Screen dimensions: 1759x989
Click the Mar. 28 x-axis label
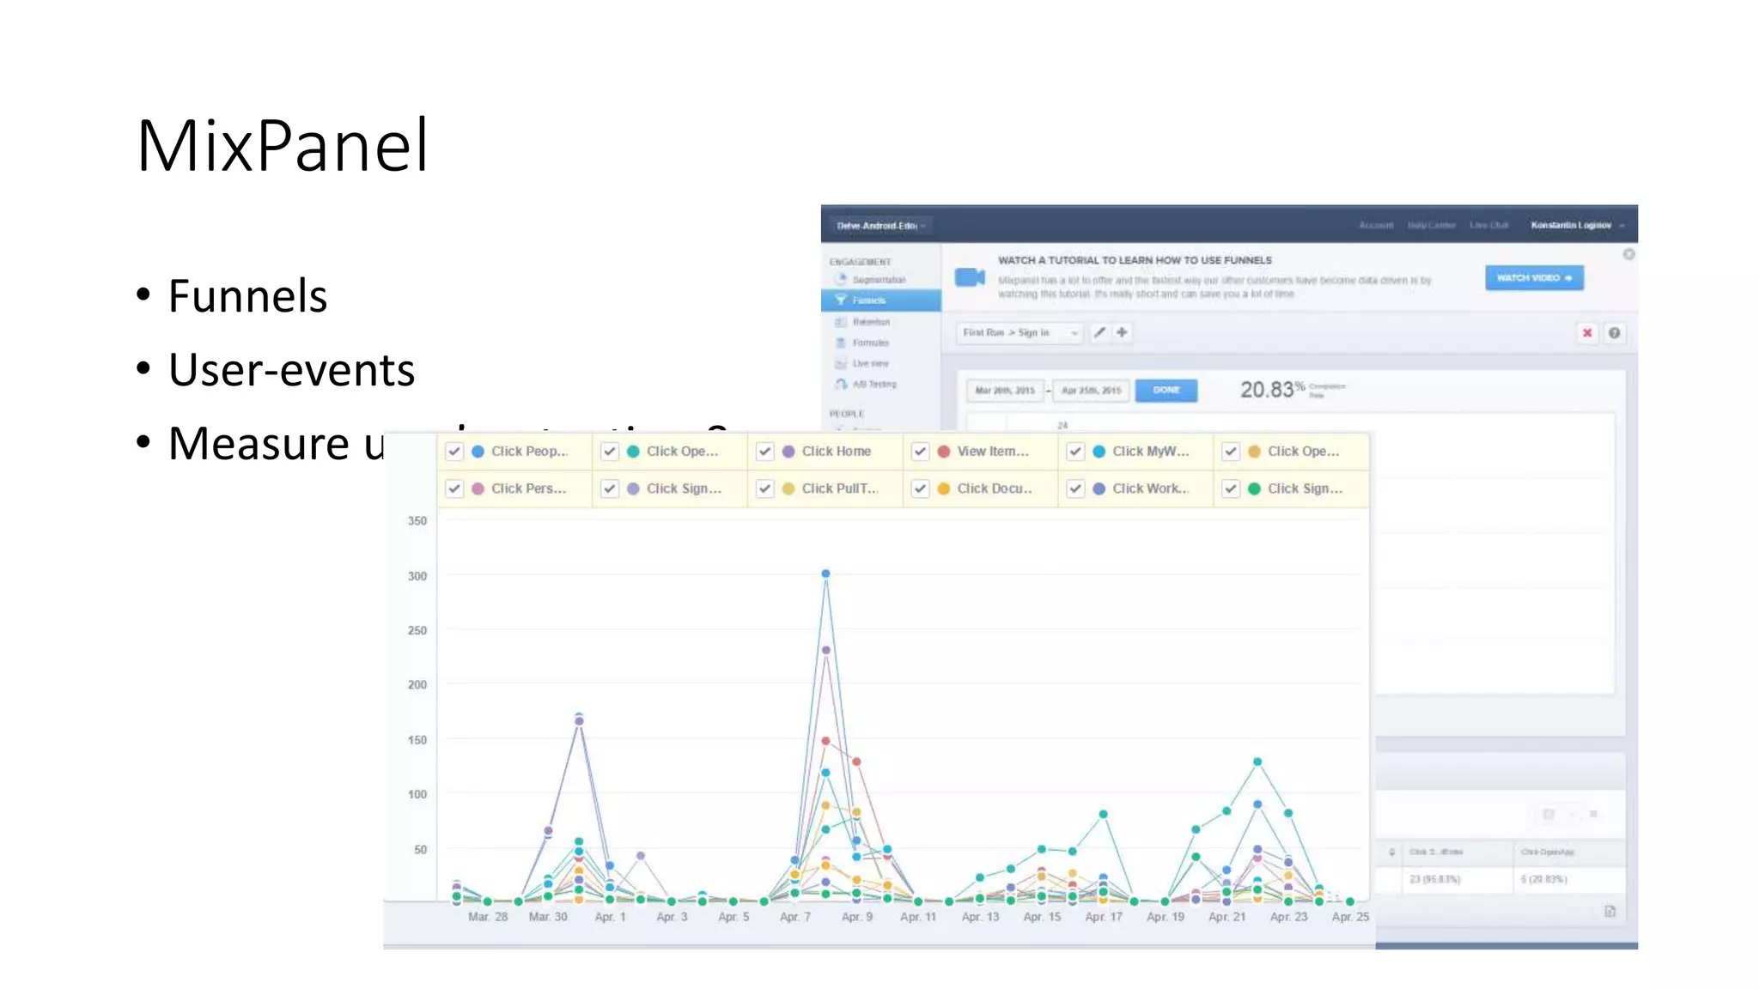(488, 917)
